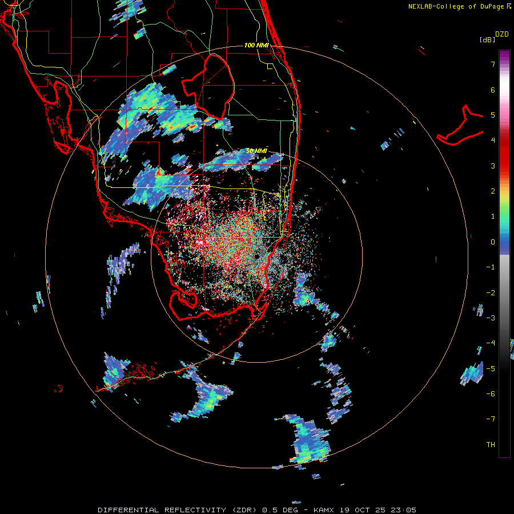Click the NEXLAB-College of DuPage header text
This screenshot has width=514, height=514.
(456, 6)
